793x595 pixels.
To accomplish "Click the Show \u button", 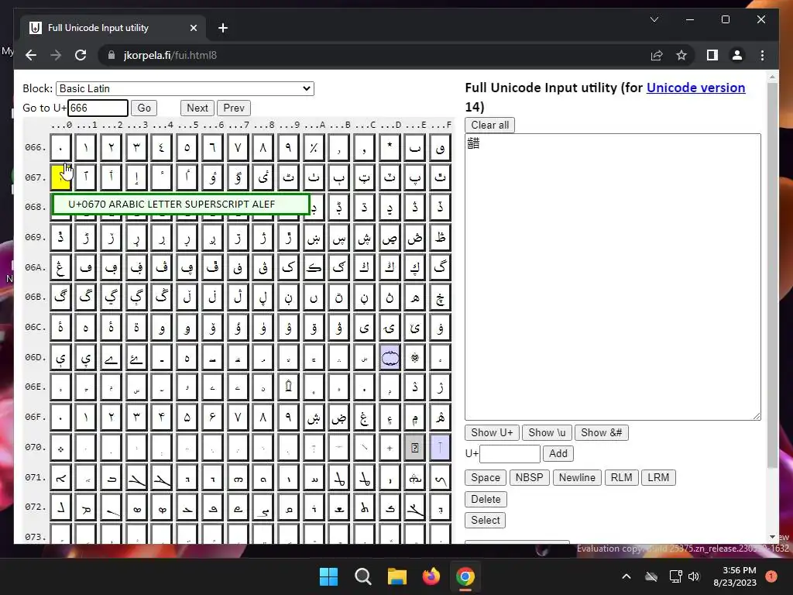I will click(x=547, y=432).
